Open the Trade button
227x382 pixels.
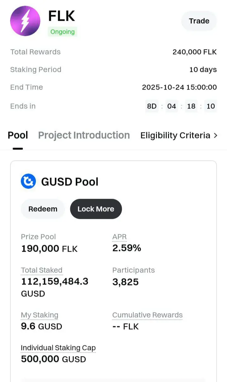pos(199,21)
